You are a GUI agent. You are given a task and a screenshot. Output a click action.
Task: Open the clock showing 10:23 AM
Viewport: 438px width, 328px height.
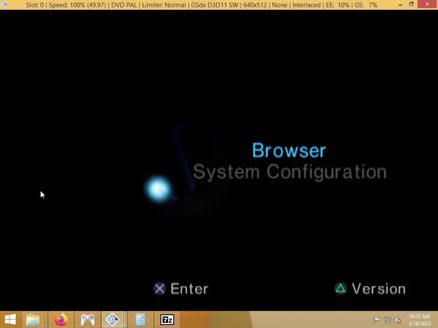419,316
